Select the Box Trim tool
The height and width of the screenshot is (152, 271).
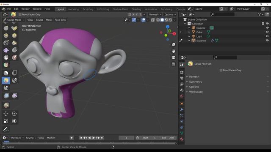tap(14, 80)
